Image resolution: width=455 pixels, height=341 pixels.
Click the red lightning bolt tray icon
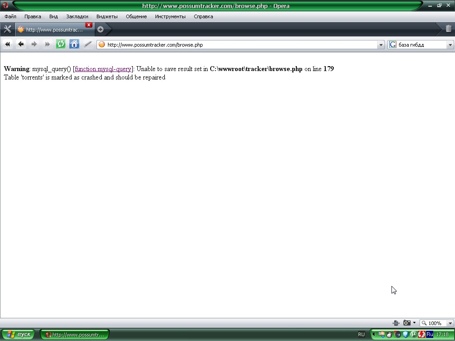tap(421, 335)
